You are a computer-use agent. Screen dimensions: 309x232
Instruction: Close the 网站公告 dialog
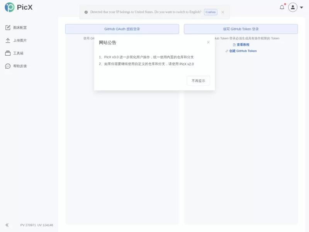(208, 42)
